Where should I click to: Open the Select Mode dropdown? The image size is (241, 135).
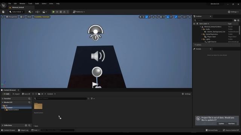pos(16,12)
